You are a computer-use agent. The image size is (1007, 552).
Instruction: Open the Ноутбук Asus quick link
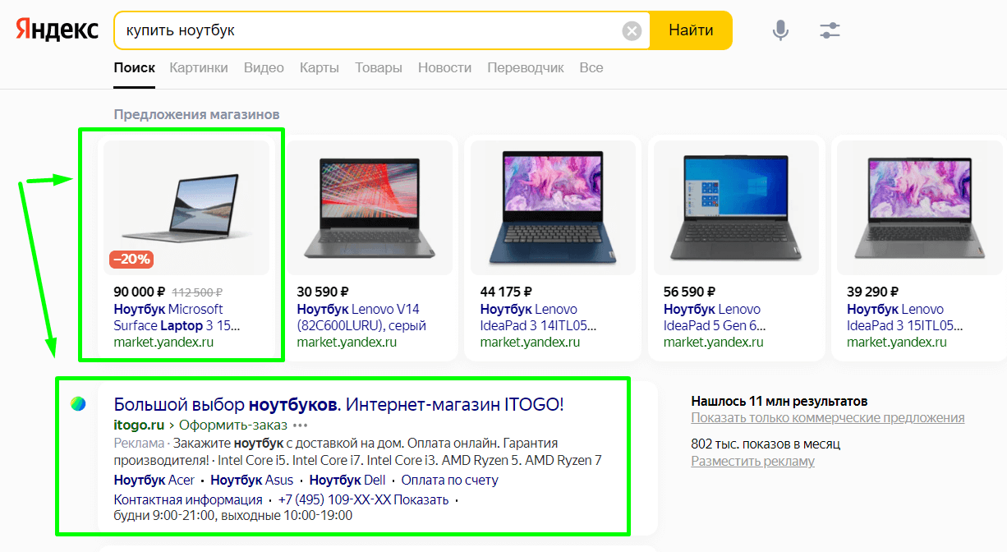(251, 480)
